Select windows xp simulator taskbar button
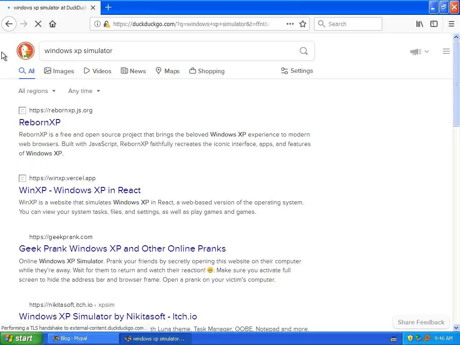The height and width of the screenshot is (345, 460). tap(155, 339)
